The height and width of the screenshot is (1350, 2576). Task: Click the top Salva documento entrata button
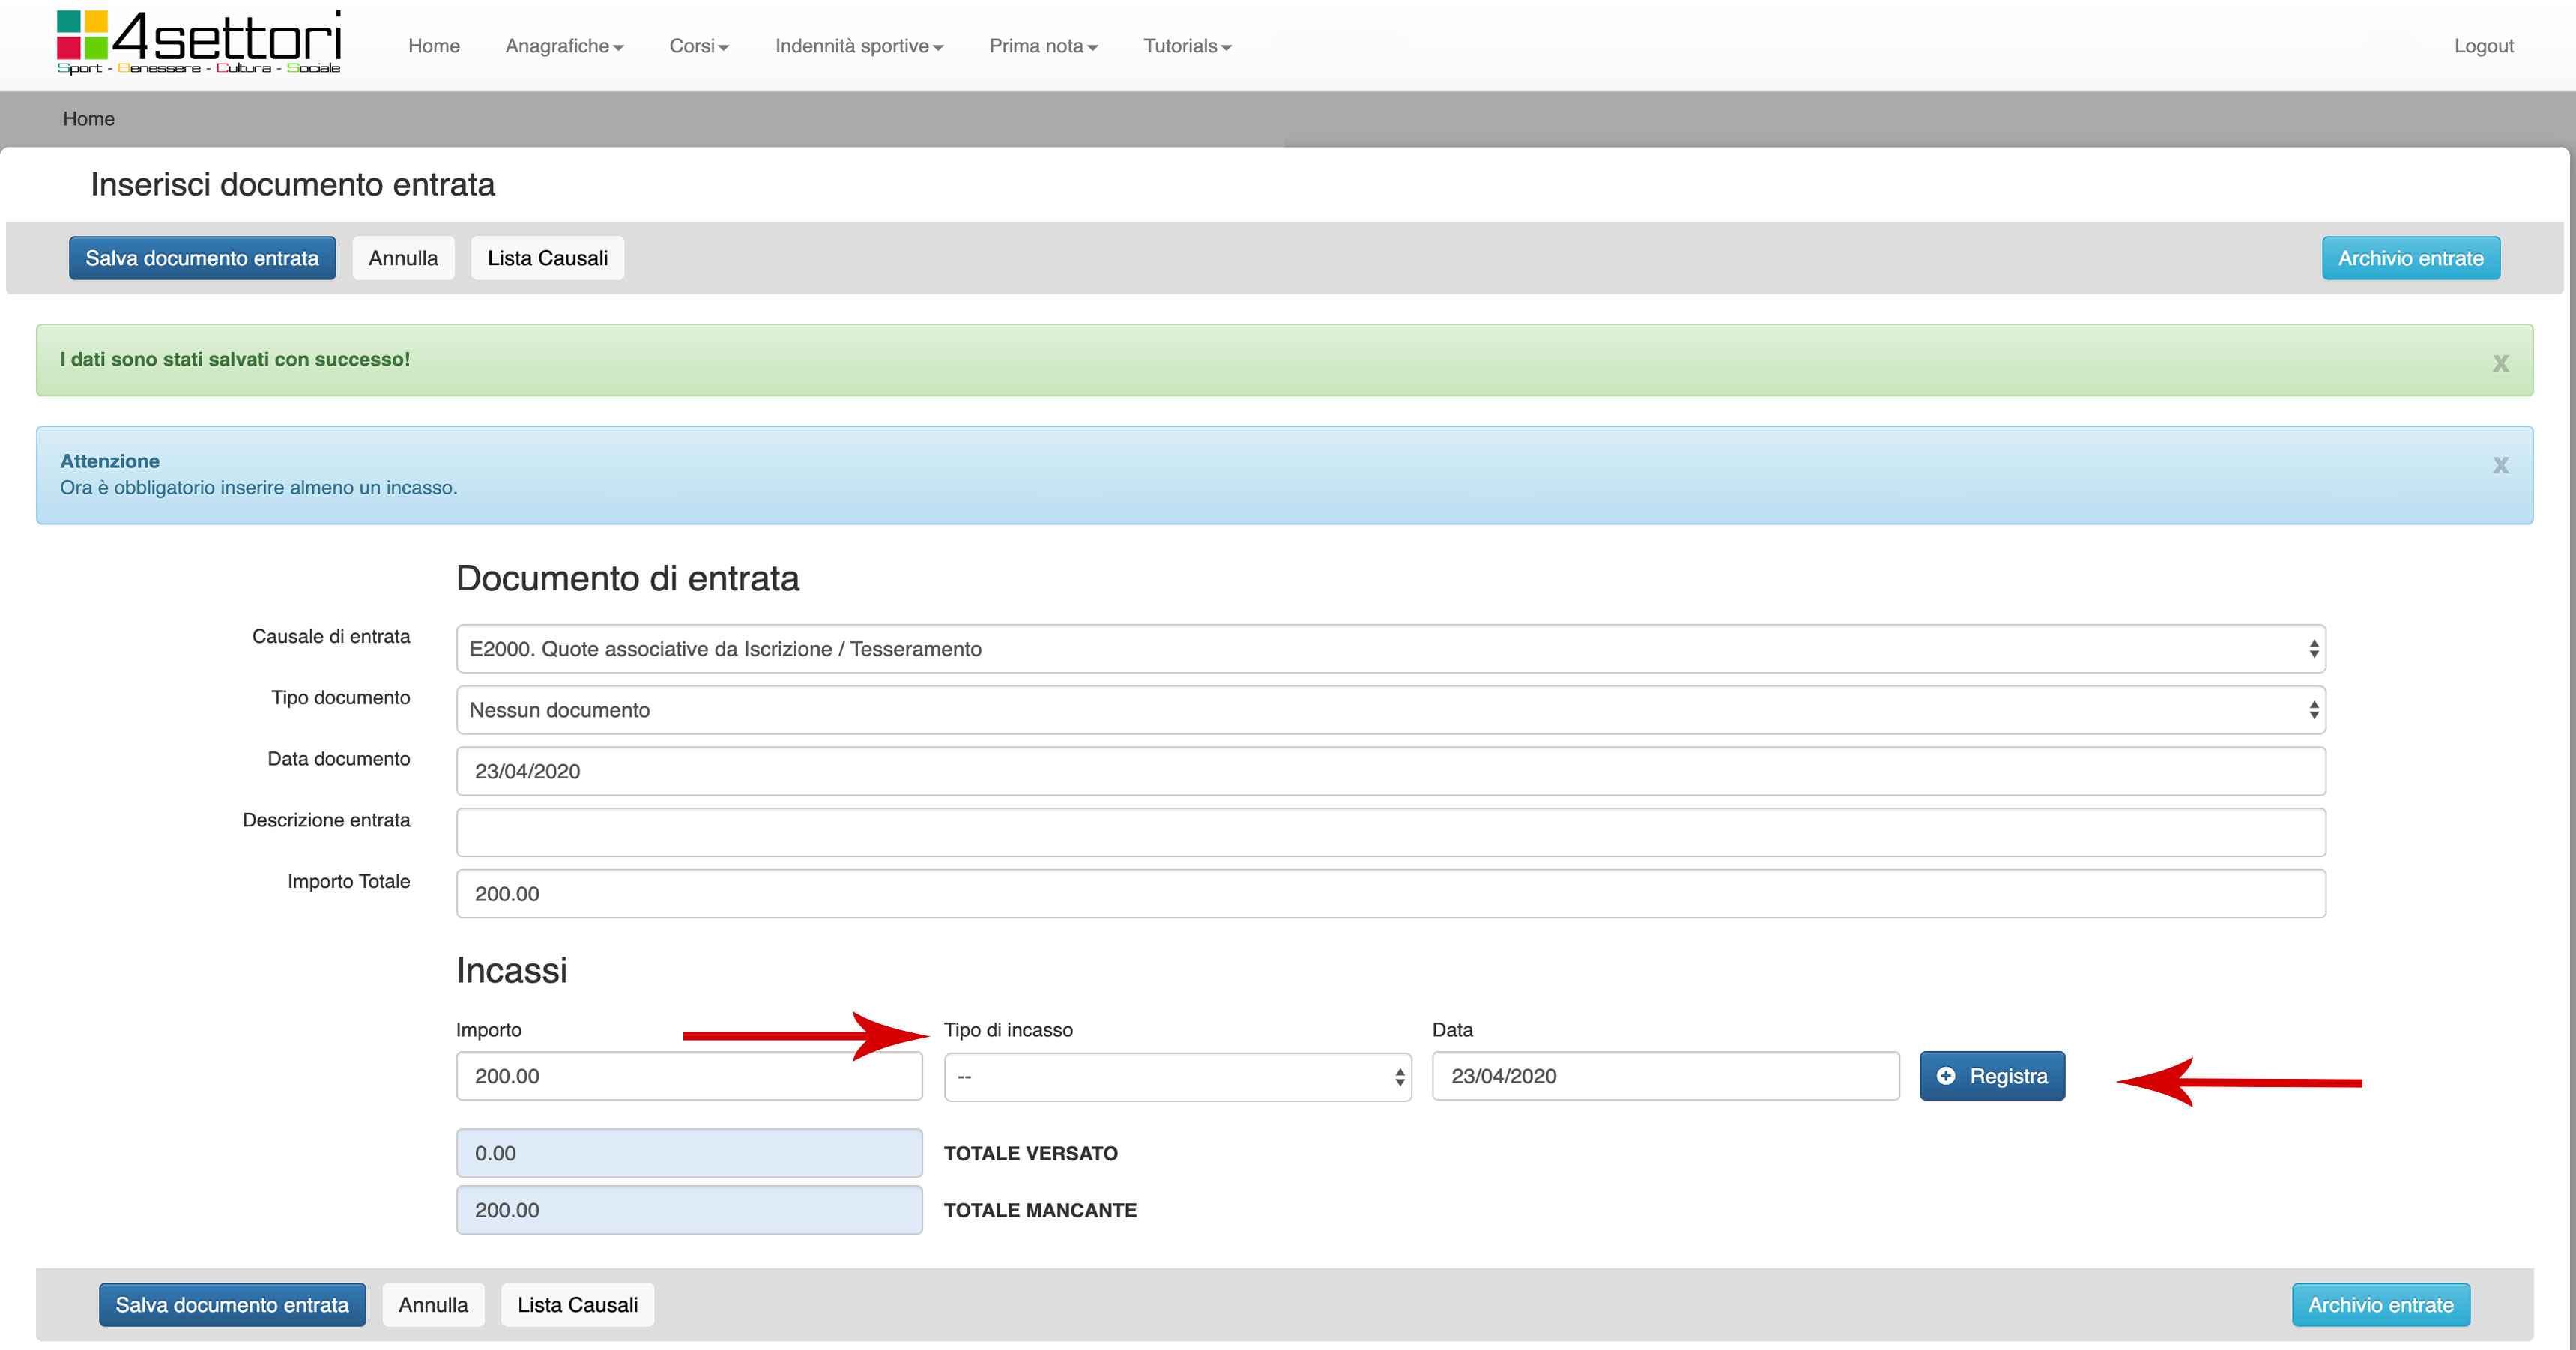click(x=202, y=258)
